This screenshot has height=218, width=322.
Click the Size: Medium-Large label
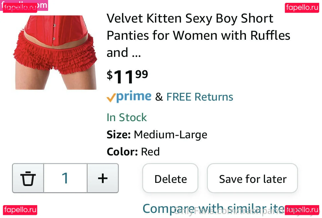[x=157, y=134]
